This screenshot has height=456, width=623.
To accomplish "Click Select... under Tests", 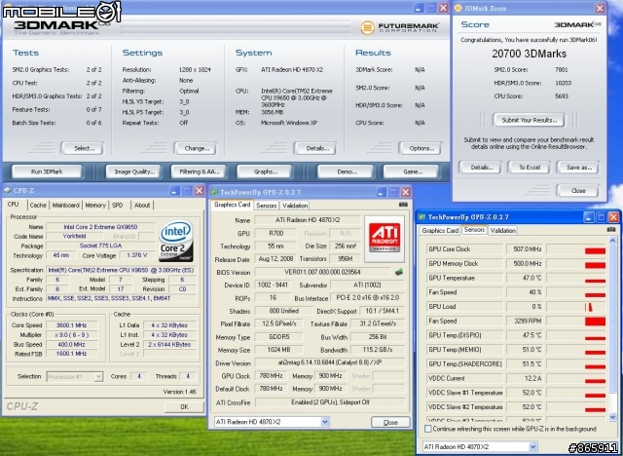I will click(85, 149).
